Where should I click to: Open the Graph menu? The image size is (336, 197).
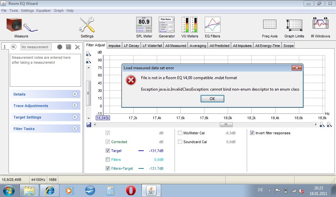pos(58,11)
